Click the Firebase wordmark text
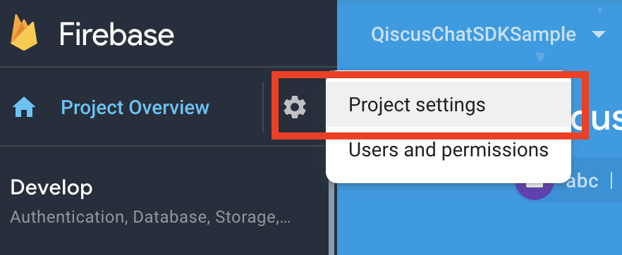 tap(116, 35)
